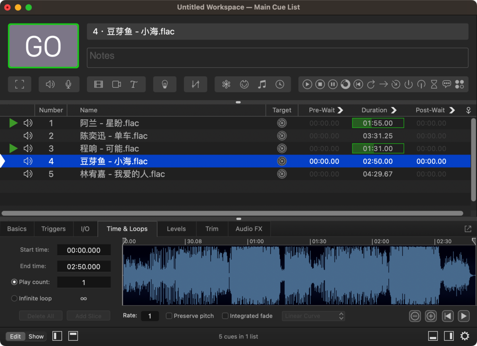Image resolution: width=477 pixels, height=346 pixels.
Task: Add a new Timecode cue
Action: pyautogui.click(x=280, y=84)
